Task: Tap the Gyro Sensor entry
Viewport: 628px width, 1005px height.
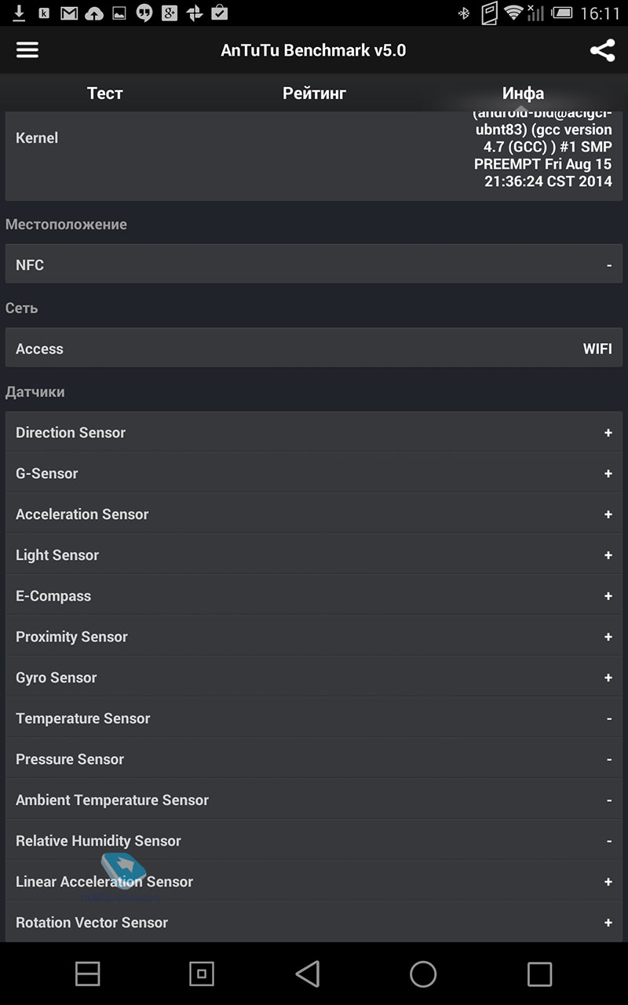Action: 314,678
